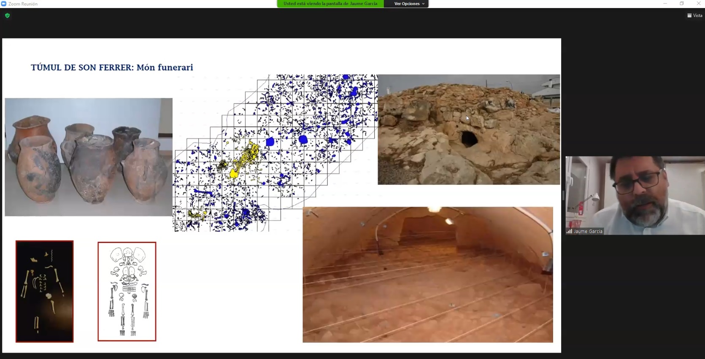Click the ceramic urns photo
The image size is (705, 359).
click(x=89, y=157)
